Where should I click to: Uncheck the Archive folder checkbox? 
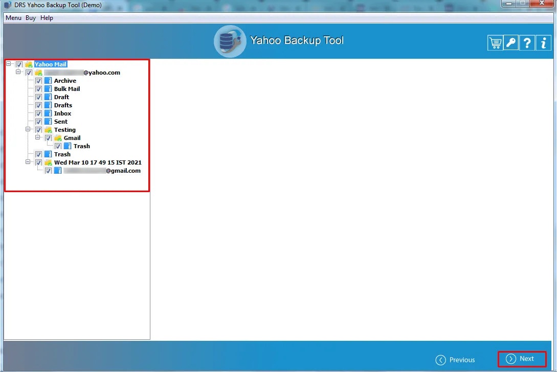tap(38, 81)
